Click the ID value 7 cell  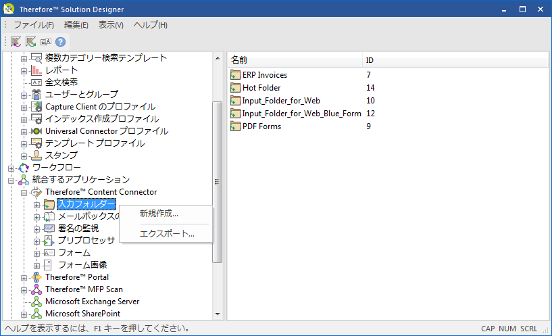tap(369, 75)
